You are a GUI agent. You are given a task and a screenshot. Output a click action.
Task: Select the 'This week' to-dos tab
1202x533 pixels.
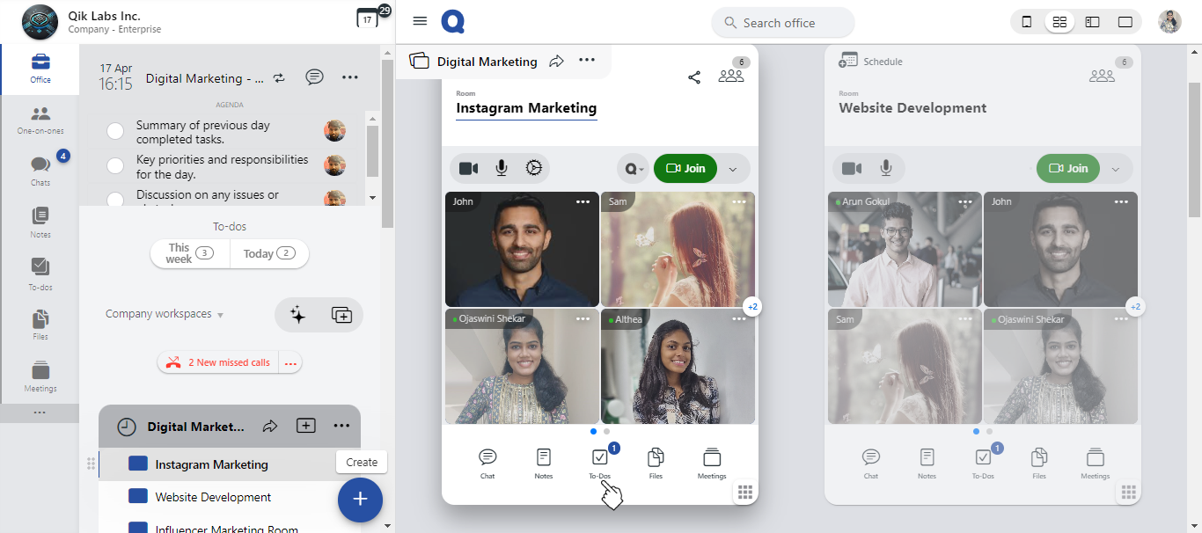tap(190, 253)
